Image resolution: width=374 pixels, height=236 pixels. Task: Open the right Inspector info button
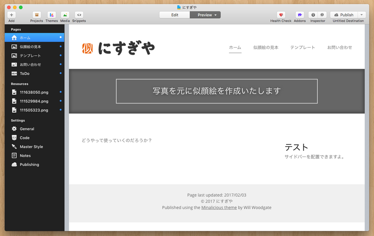click(322, 15)
